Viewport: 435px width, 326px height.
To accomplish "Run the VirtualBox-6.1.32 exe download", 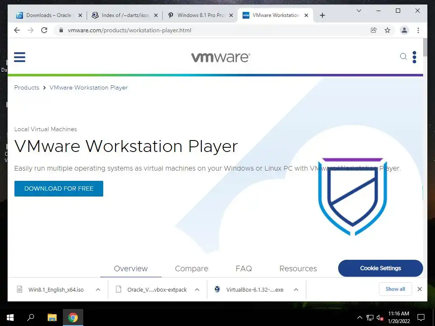I will tap(255, 289).
